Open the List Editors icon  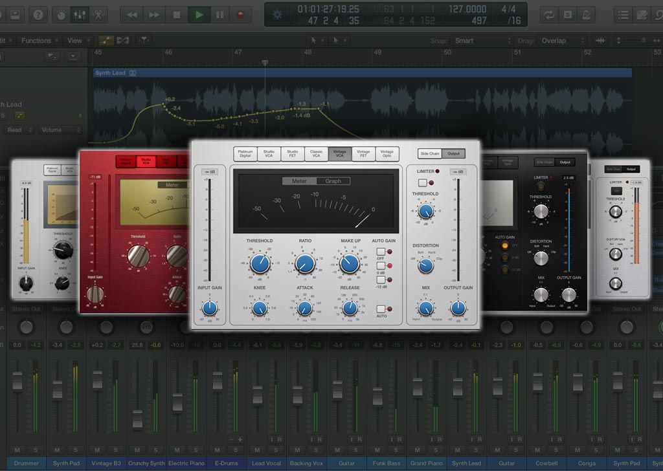click(623, 16)
